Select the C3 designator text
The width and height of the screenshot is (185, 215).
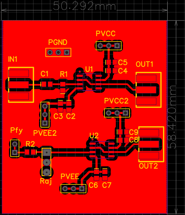[58, 116]
